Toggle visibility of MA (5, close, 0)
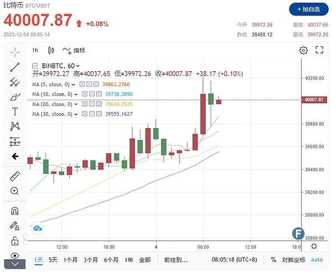 pos(82,84)
